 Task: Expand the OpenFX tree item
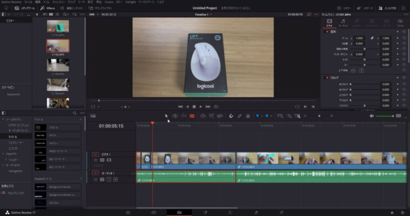pyautogui.click(x=3, y=154)
